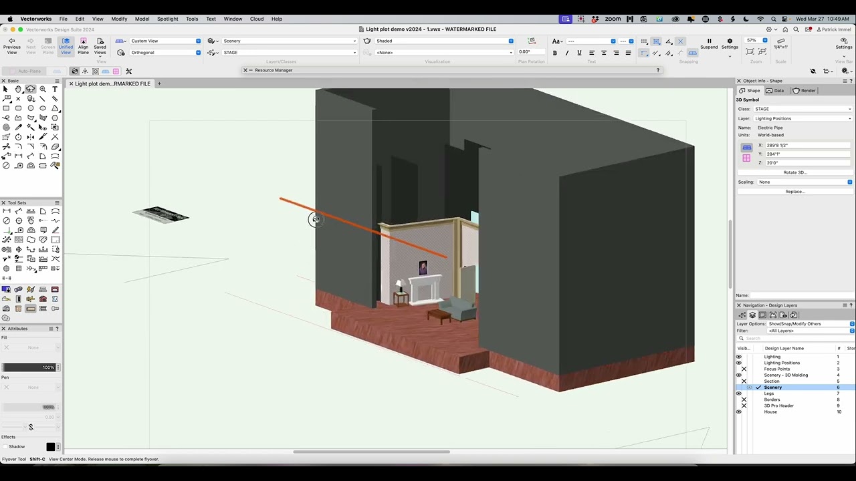Toggle Snap to Intersection (X) in Snapping
This screenshot has width=856, height=481.
680,41
